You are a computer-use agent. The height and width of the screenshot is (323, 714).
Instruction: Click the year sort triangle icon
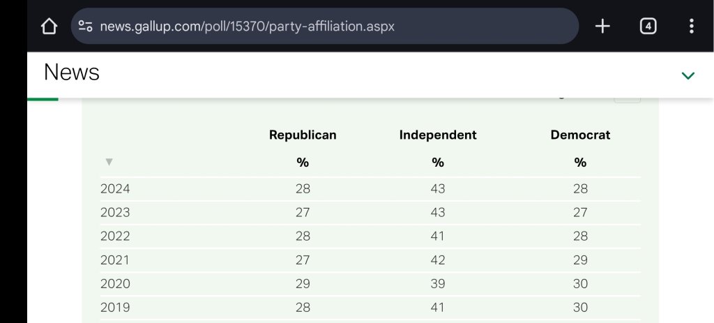tap(109, 162)
